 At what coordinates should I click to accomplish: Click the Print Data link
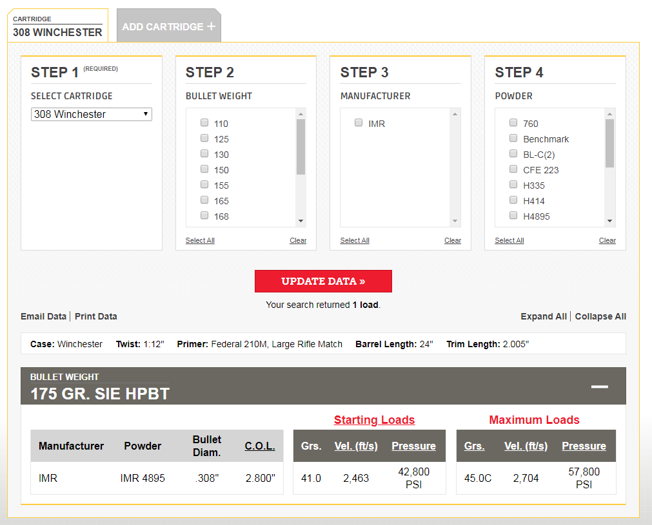[95, 316]
